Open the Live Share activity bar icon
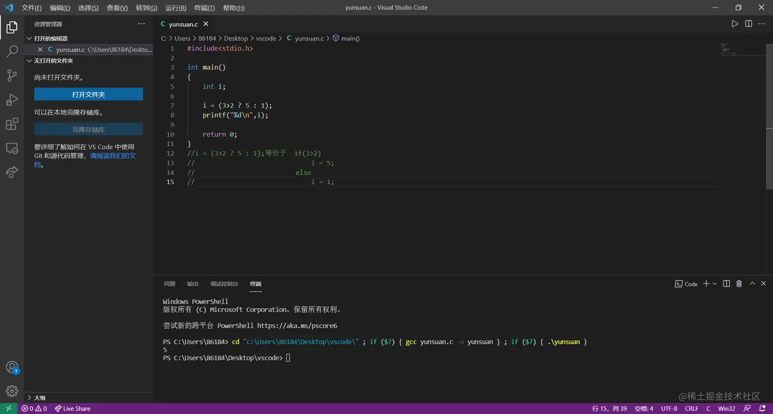The image size is (773, 414). (12, 172)
